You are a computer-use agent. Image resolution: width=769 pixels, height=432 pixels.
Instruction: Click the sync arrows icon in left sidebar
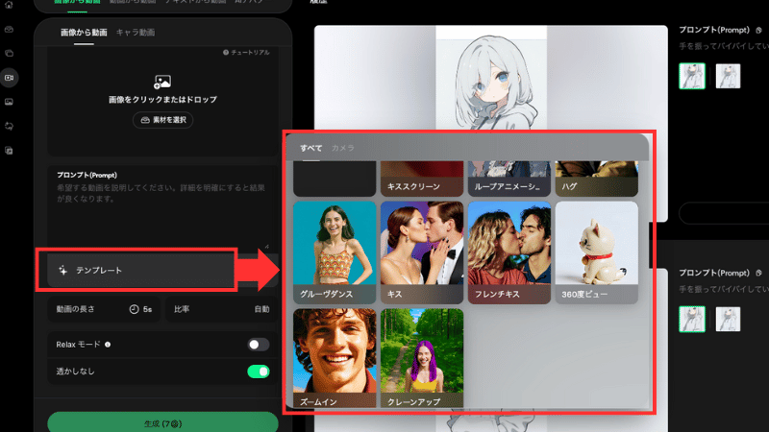[x=10, y=126]
